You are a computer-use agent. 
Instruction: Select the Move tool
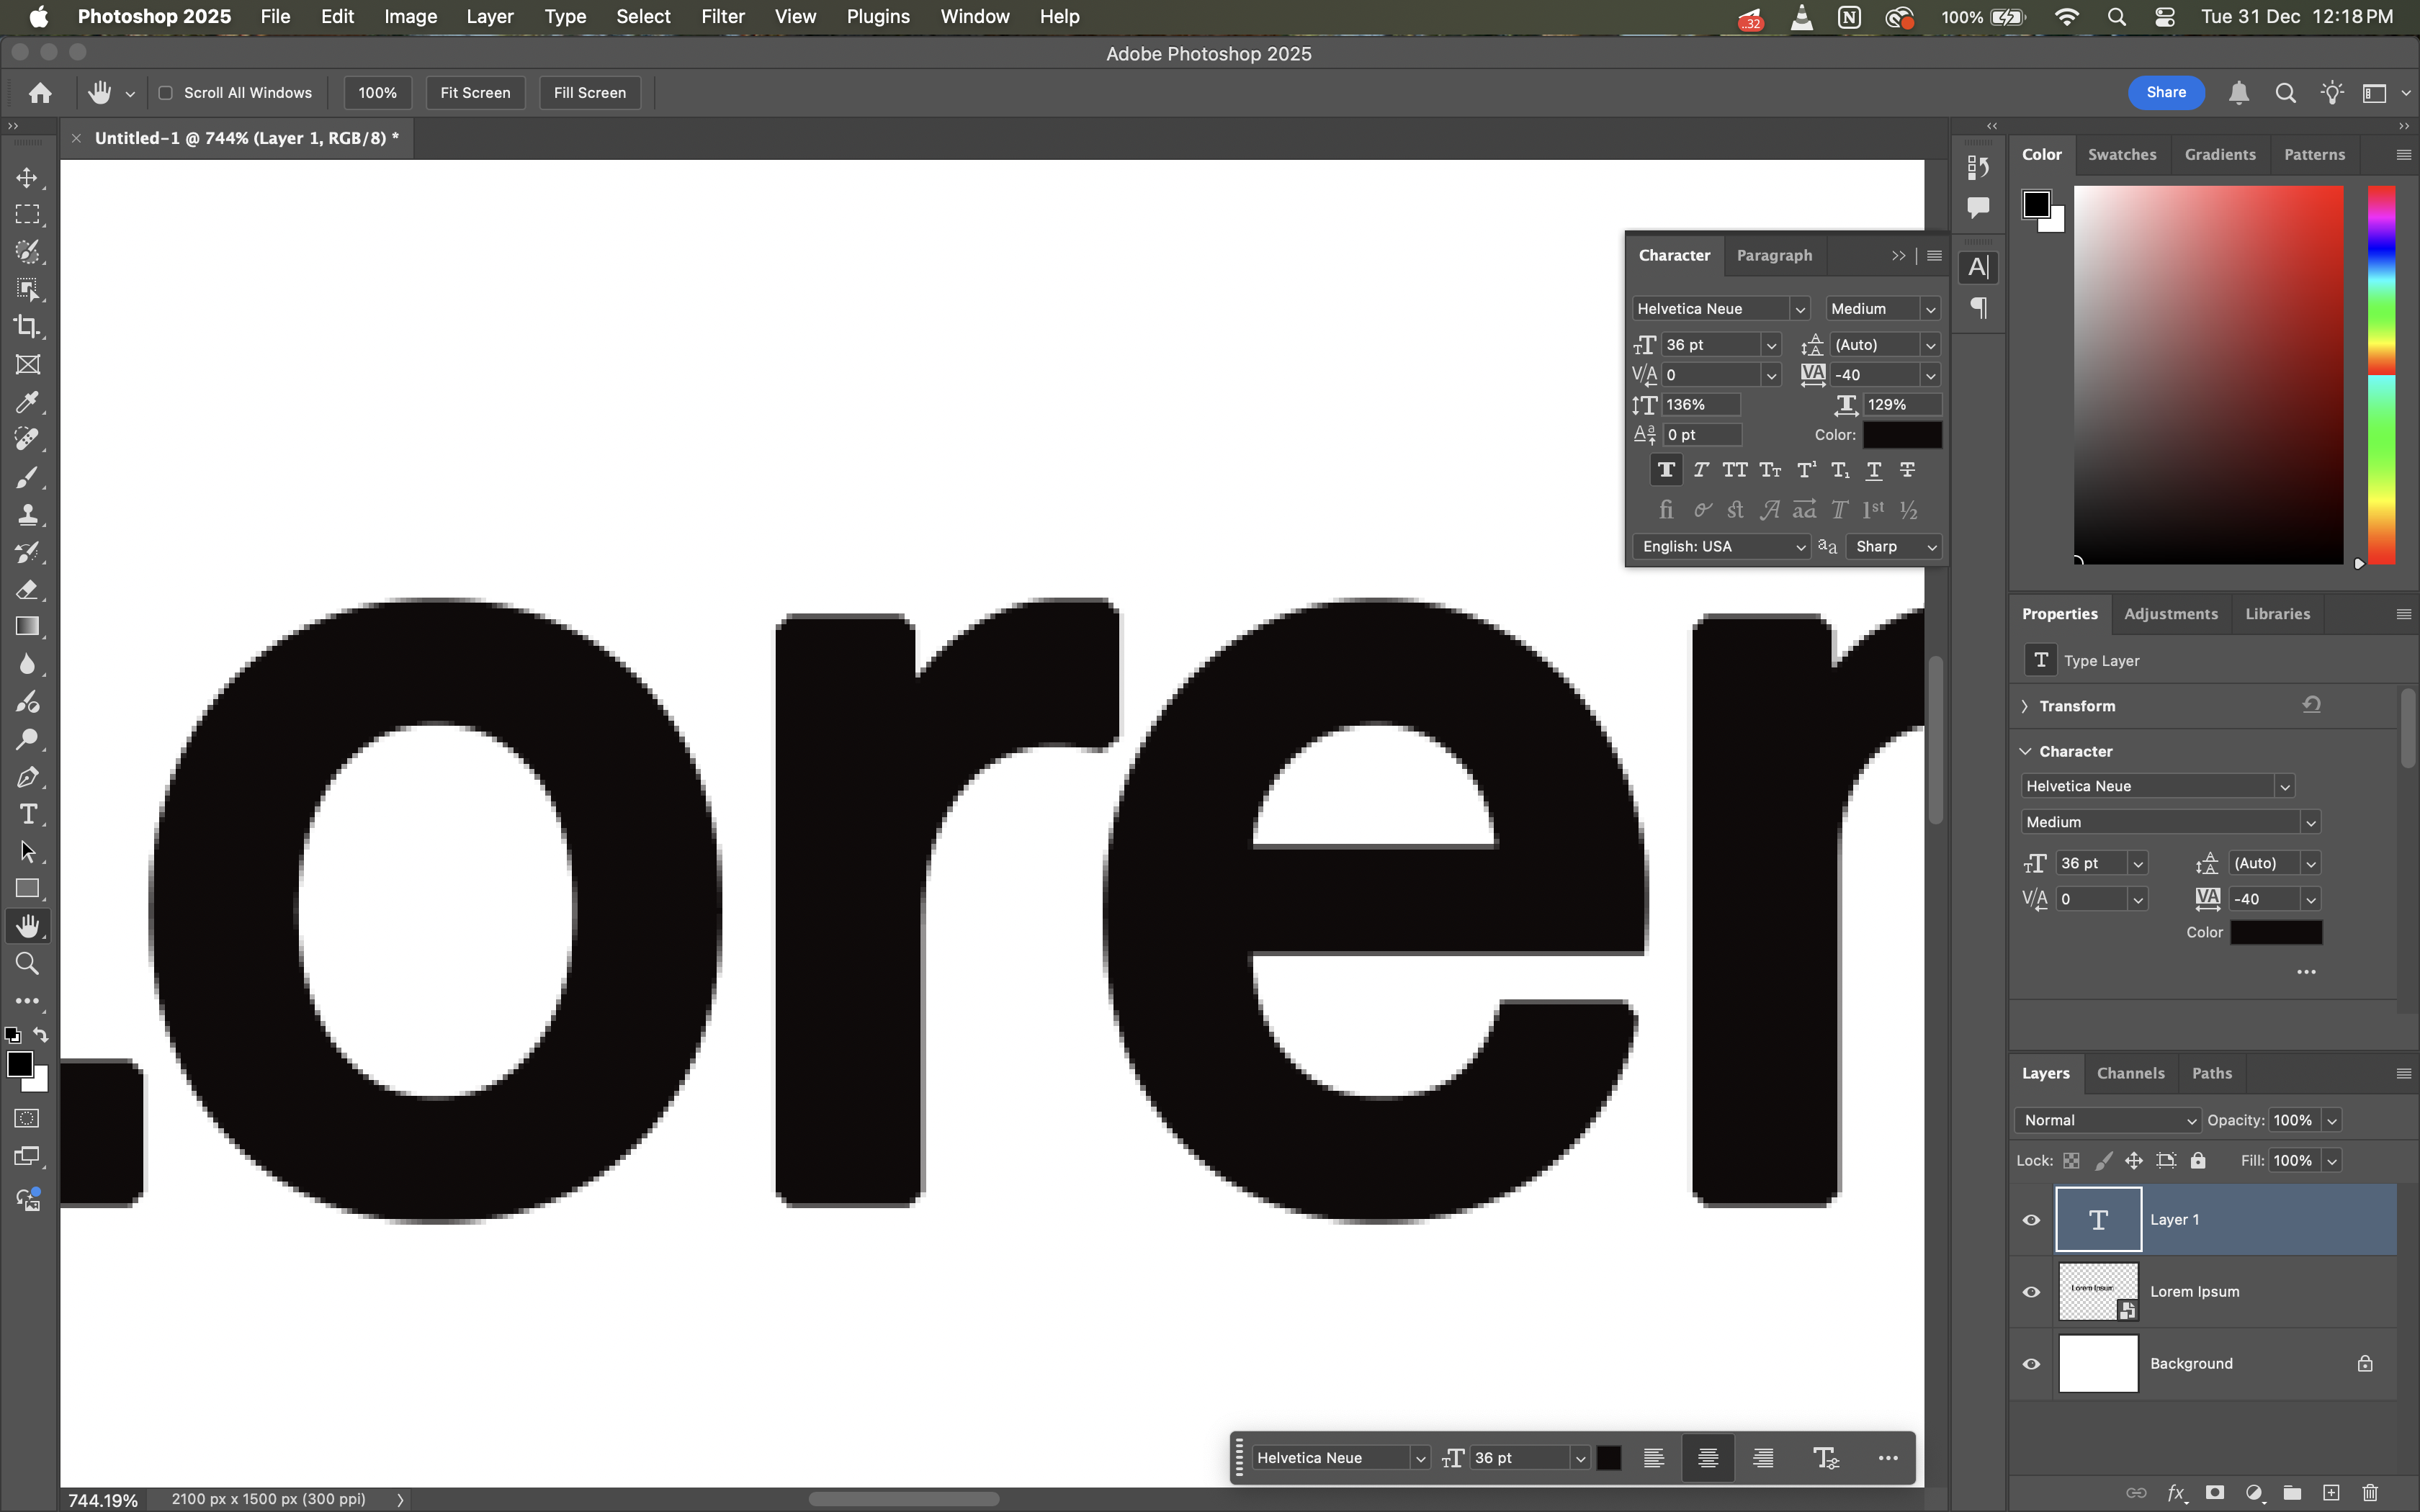[28, 178]
